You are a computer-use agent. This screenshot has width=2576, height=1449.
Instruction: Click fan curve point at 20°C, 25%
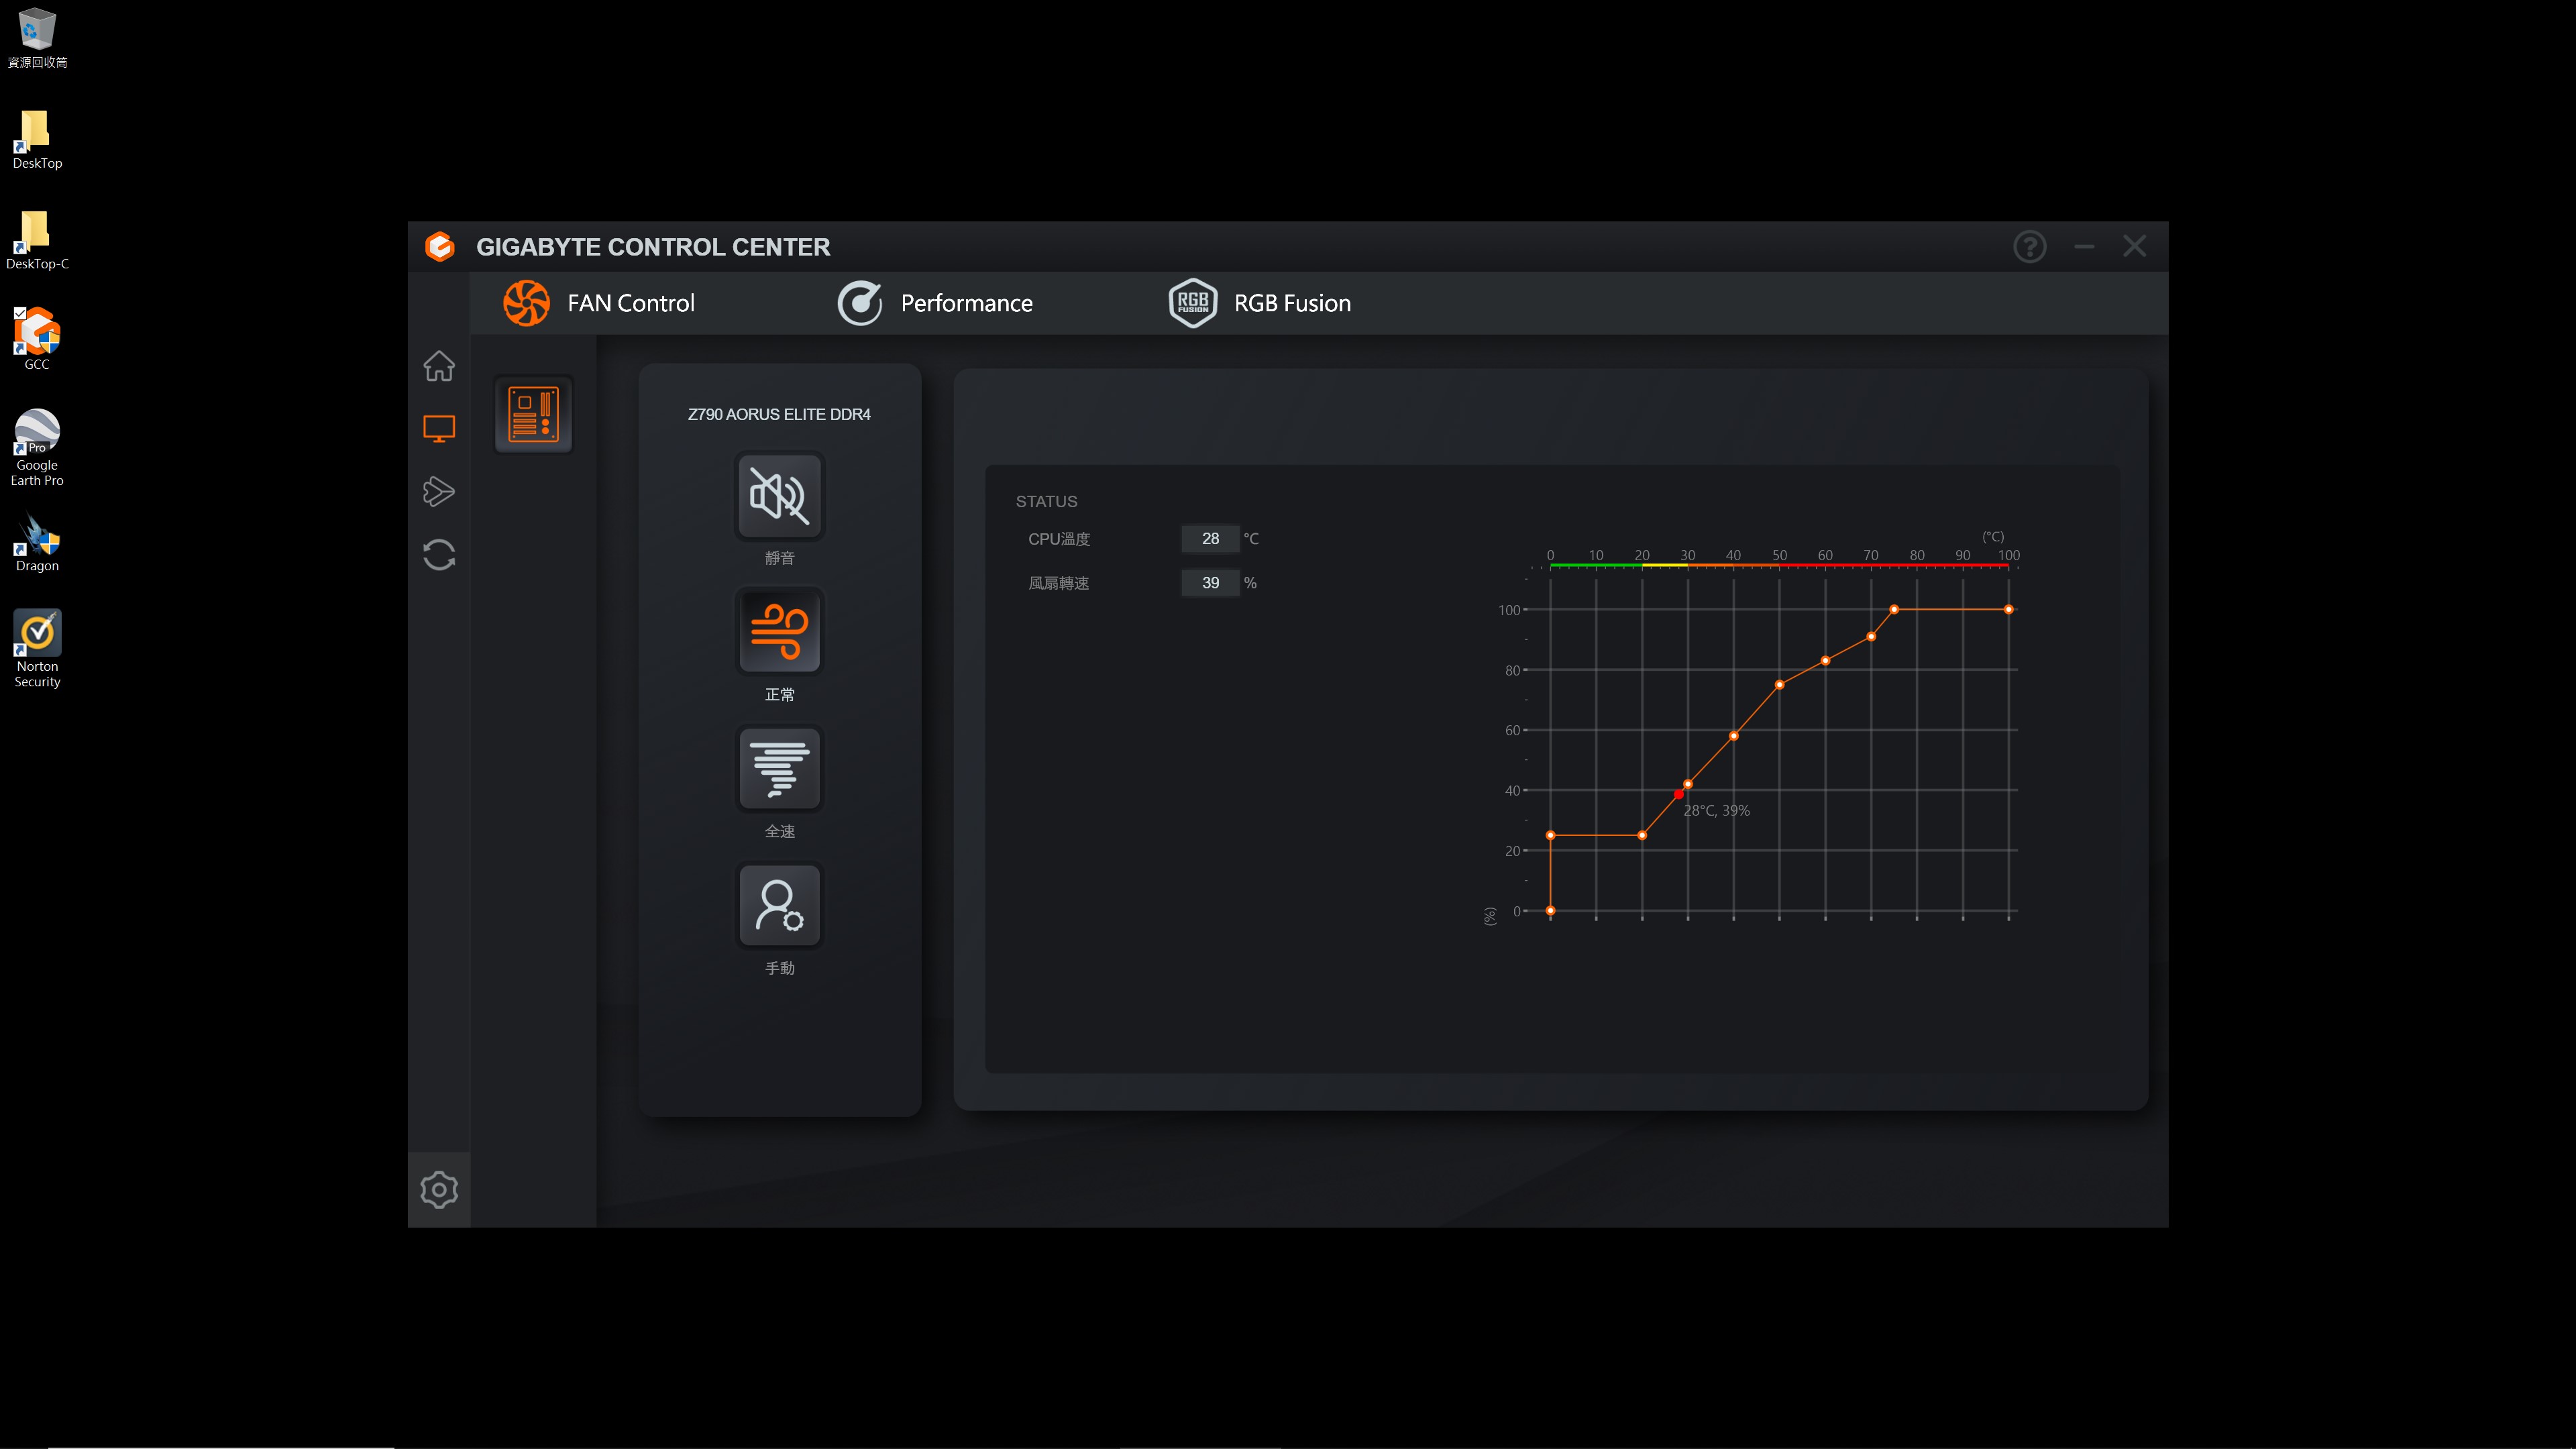tap(1642, 835)
